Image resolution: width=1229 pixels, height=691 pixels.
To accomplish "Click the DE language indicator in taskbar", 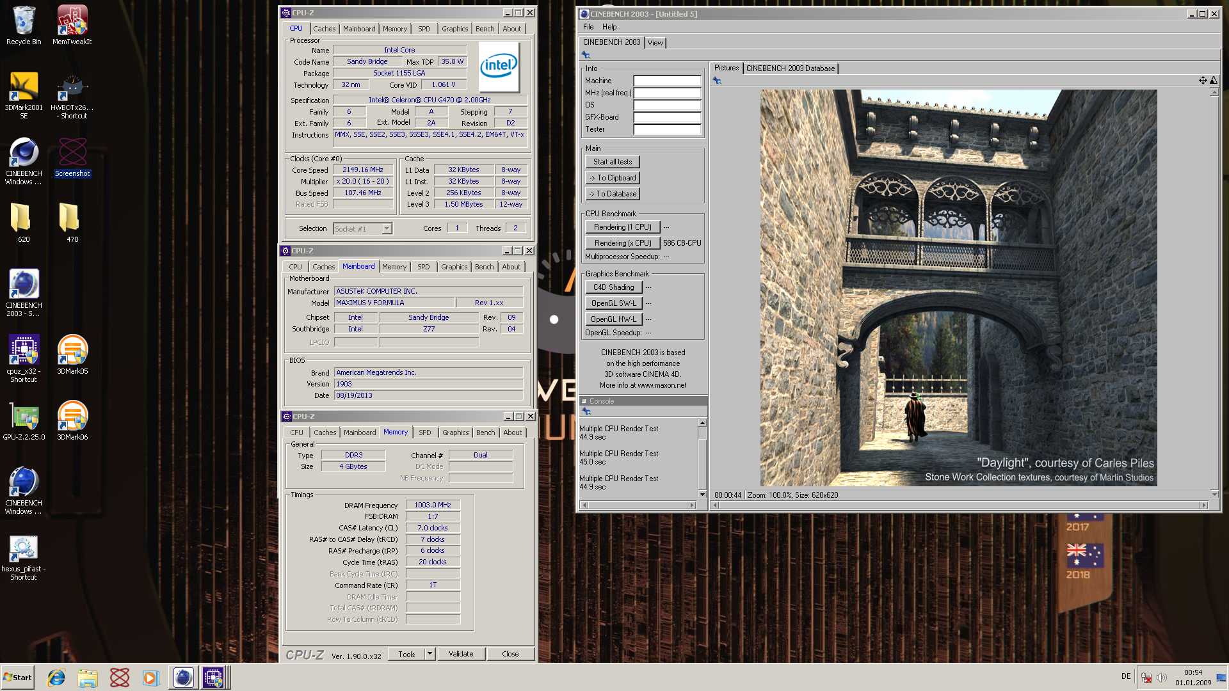I will pyautogui.click(x=1126, y=676).
